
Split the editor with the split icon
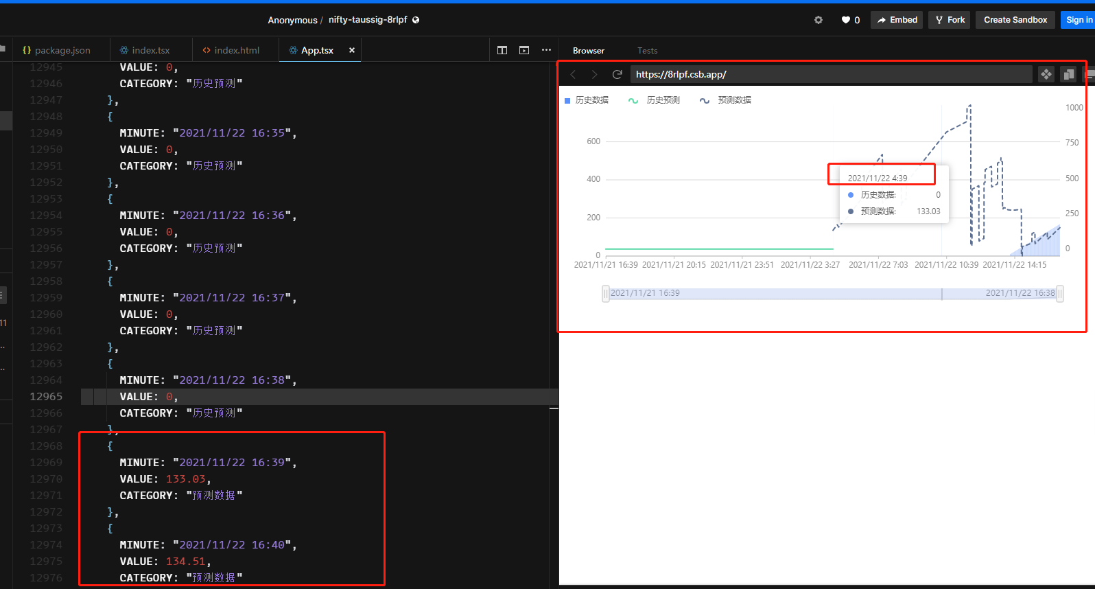502,50
